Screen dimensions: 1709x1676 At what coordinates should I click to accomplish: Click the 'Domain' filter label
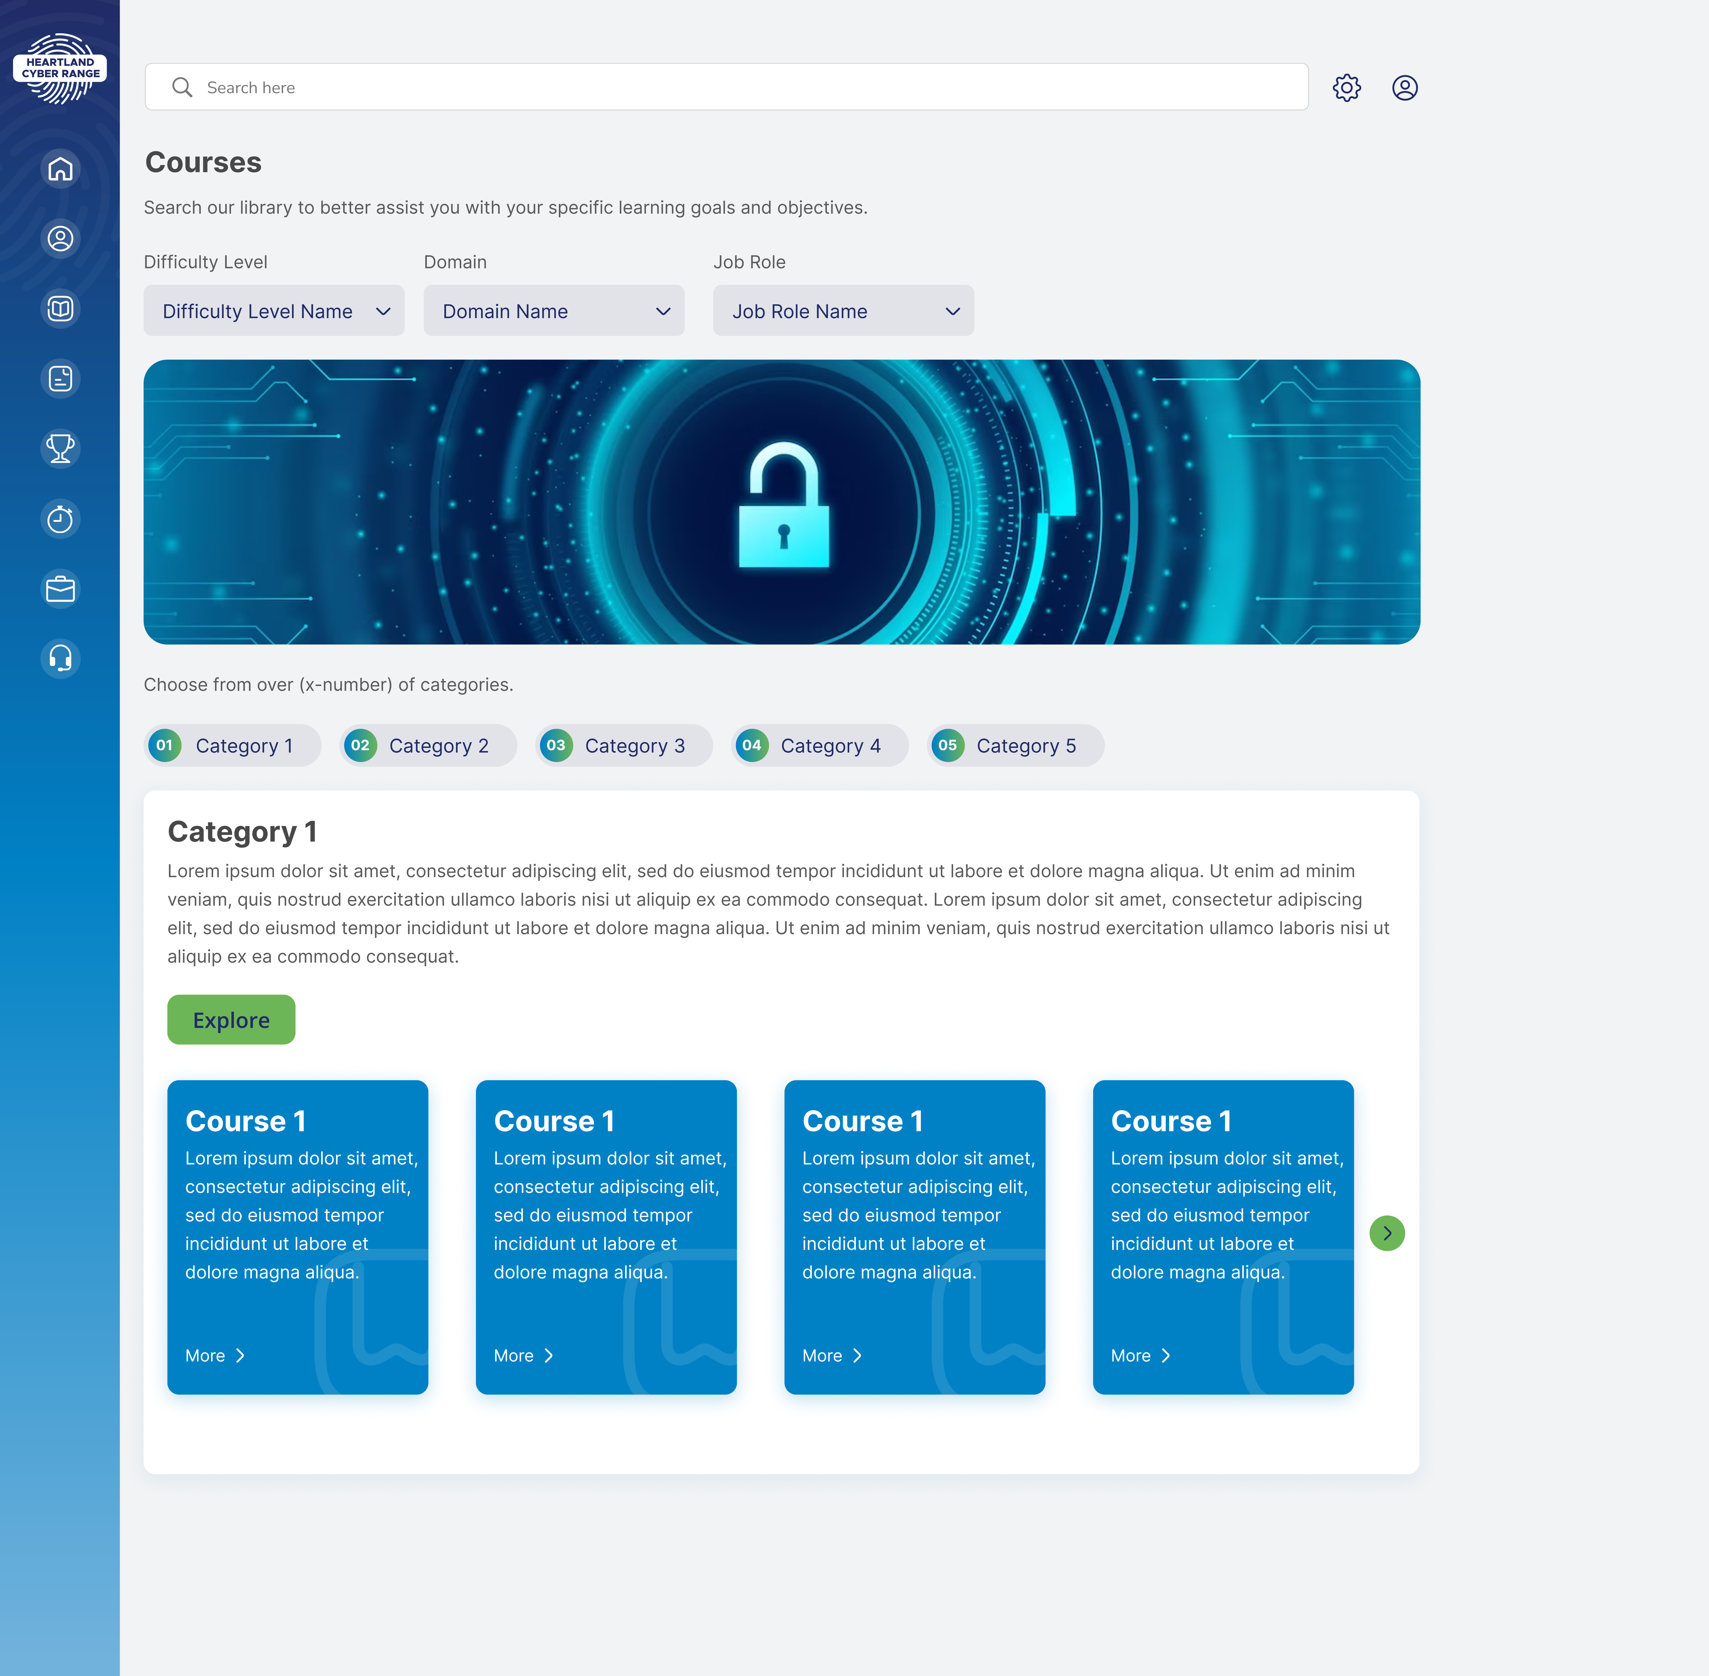coord(455,262)
